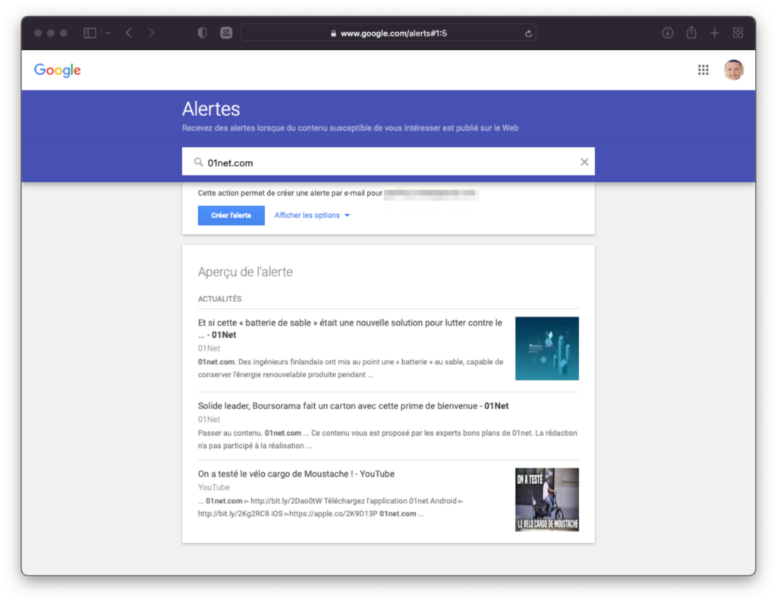
Task: Click the YouTube source label
Action: tap(213, 487)
